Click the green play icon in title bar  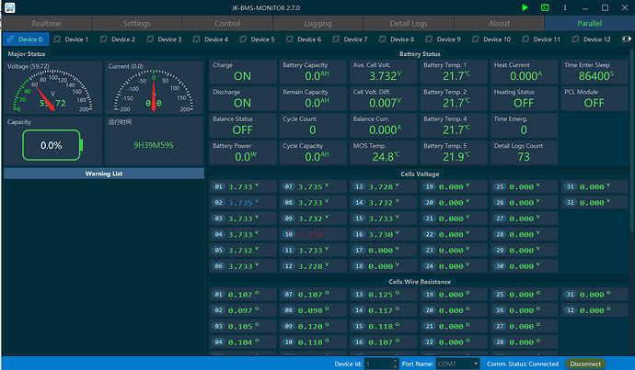pyautogui.click(x=525, y=7)
